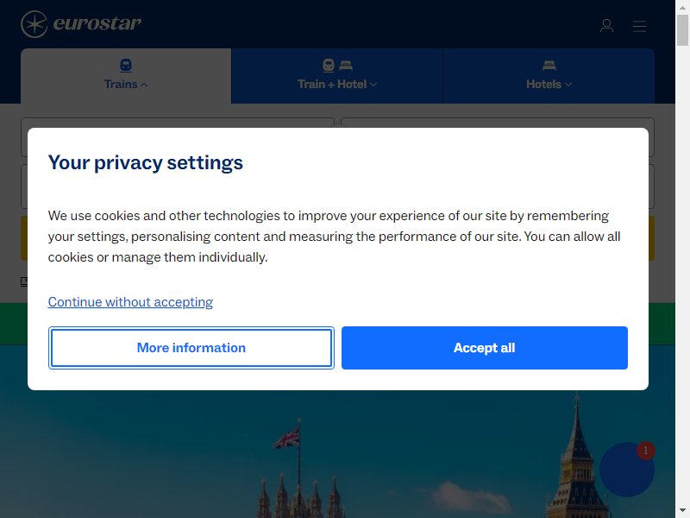Click the scrollbar down arrow

click(x=682, y=510)
